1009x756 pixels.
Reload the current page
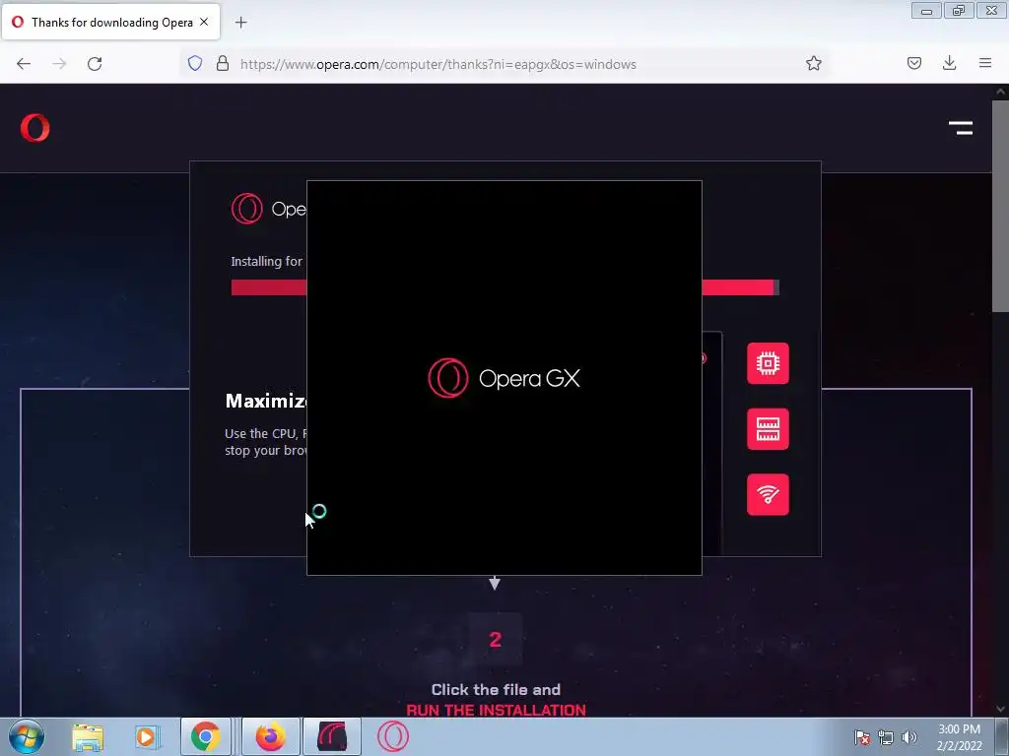[95, 64]
